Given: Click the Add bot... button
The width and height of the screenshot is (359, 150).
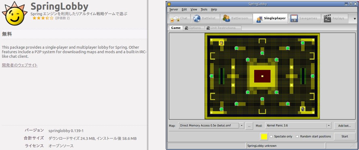Looking at the screenshot, I should point(345,126).
